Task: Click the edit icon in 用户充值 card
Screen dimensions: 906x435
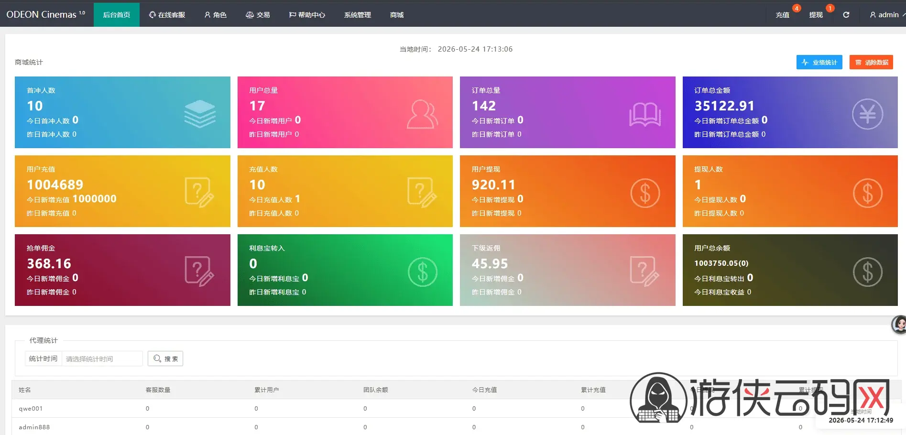Action: [199, 193]
